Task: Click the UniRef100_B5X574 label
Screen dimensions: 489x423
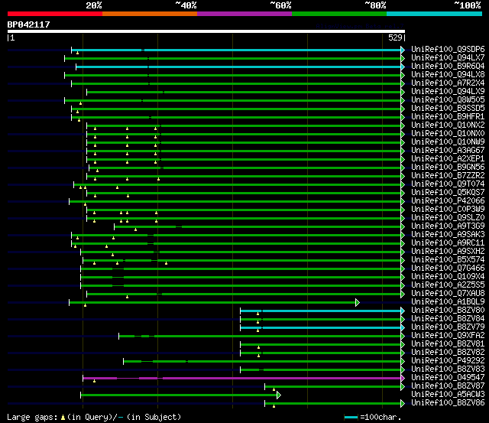Action: pos(448,260)
